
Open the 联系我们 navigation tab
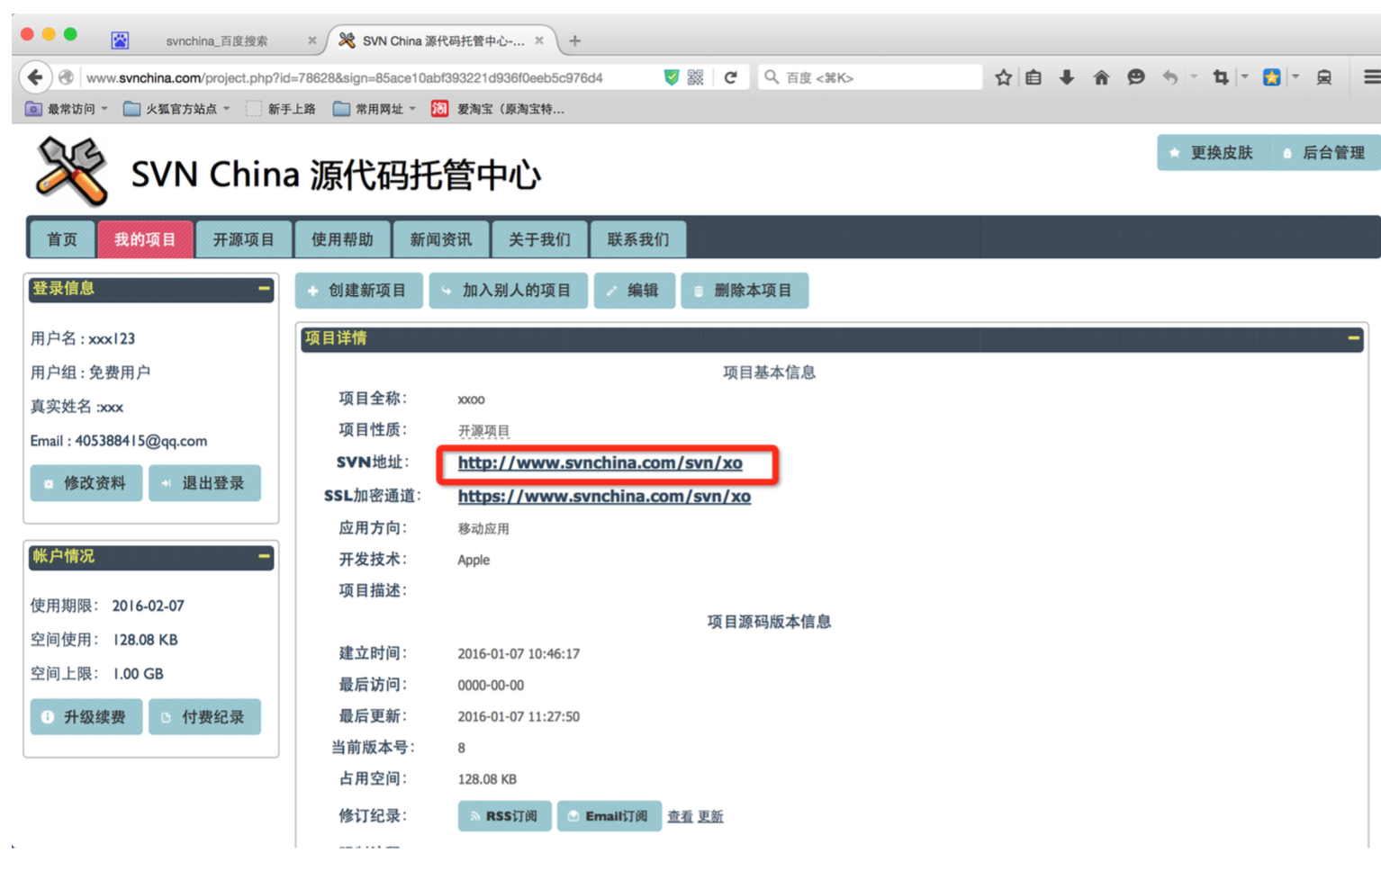click(x=638, y=239)
